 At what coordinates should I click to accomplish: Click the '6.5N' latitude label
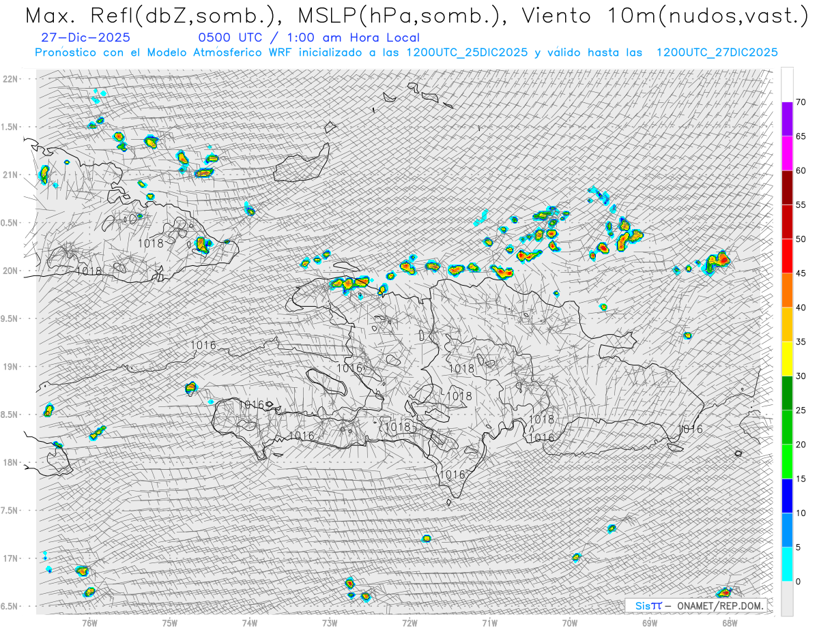(9, 606)
